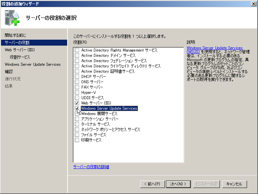Check Active Directory ライトウェイト ディレクトリ サービス checkbox
Image resolution: width=258 pixels, height=194 pixels.
click(77, 66)
